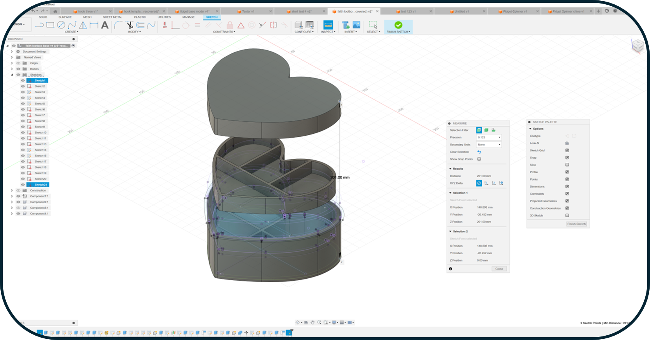This screenshot has height=340, width=650.
Task: Click the Undo arrow
Action: [x=33, y=11]
